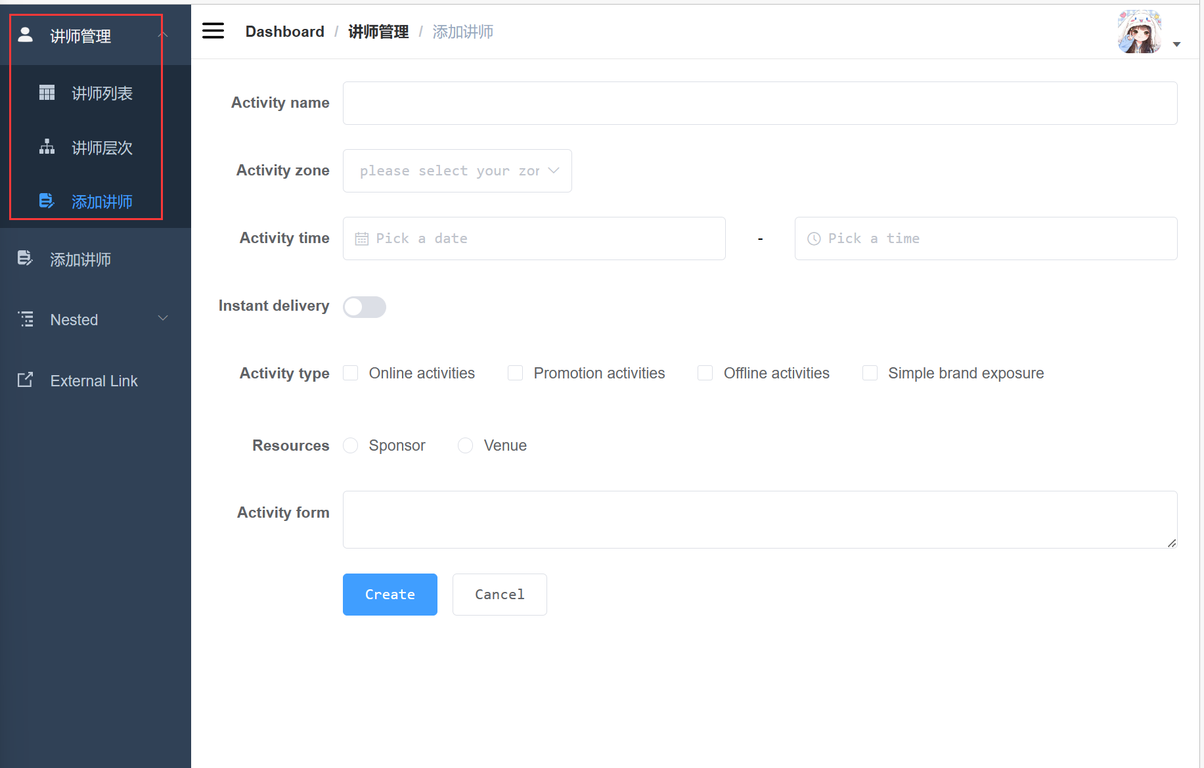Open the avatar dropdown caret

pos(1176,45)
